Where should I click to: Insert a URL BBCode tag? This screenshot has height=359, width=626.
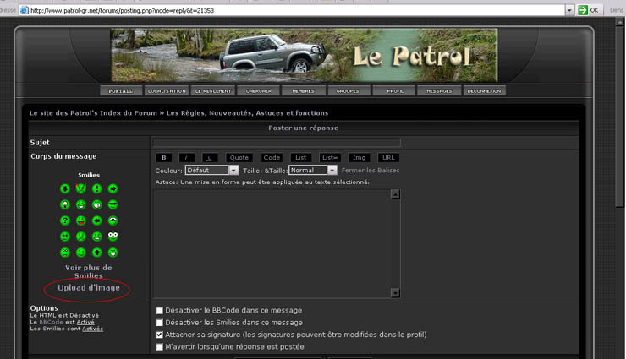click(x=388, y=158)
